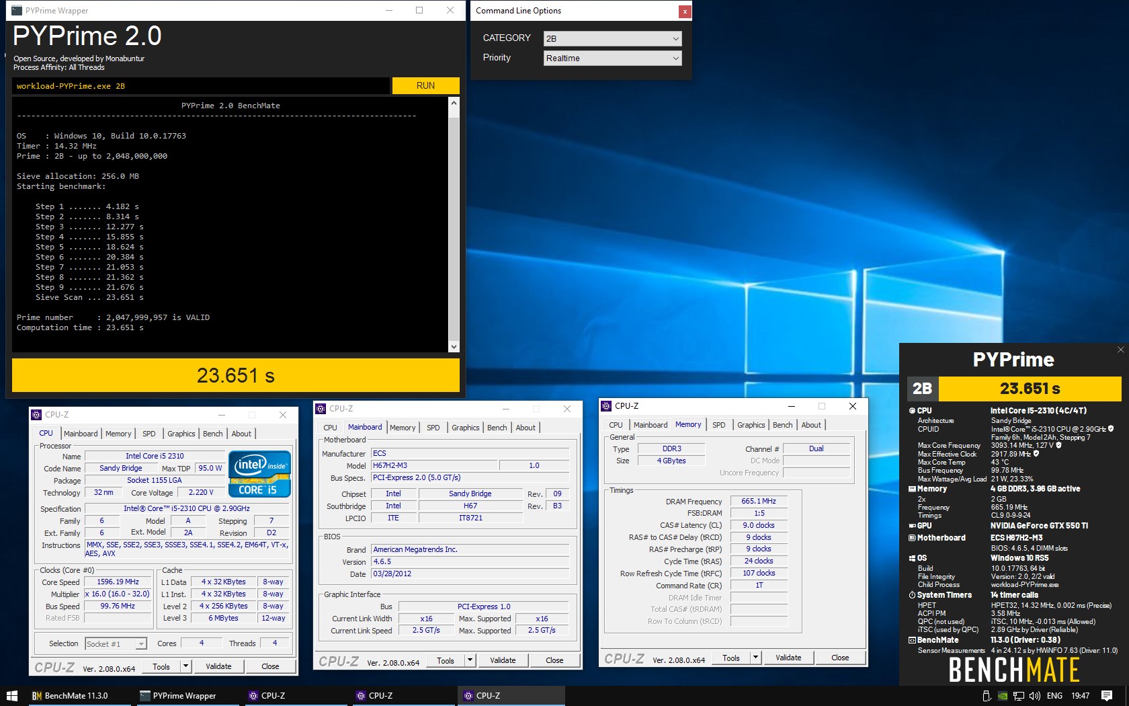
Task: Click Close button in CPU-Z Memory window
Action: (840, 658)
